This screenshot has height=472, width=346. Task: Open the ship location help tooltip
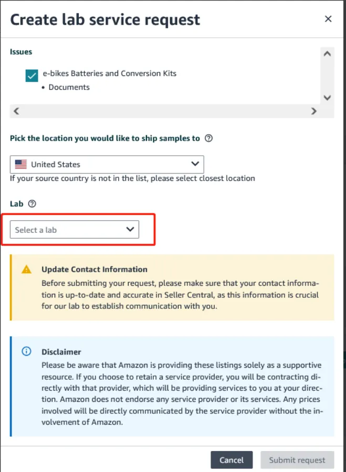208,138
